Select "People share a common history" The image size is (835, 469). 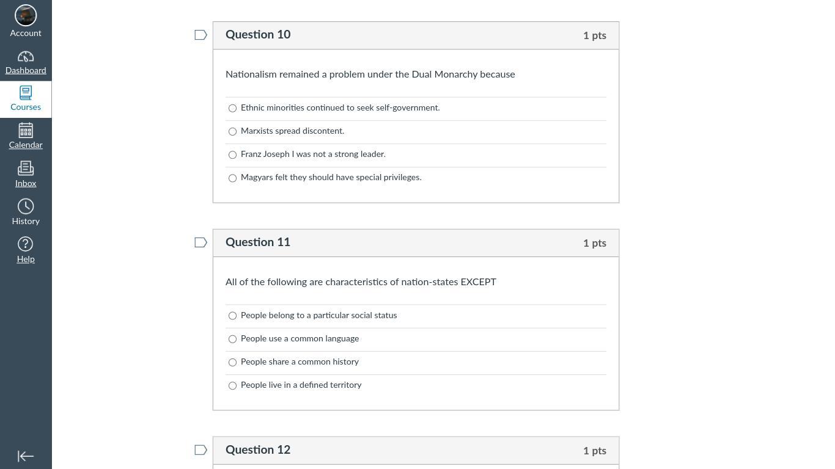click(x=232, y=363)
